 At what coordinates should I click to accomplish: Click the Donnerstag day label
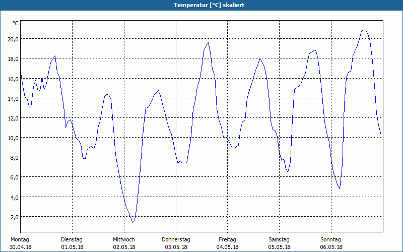tap(176, 240)
